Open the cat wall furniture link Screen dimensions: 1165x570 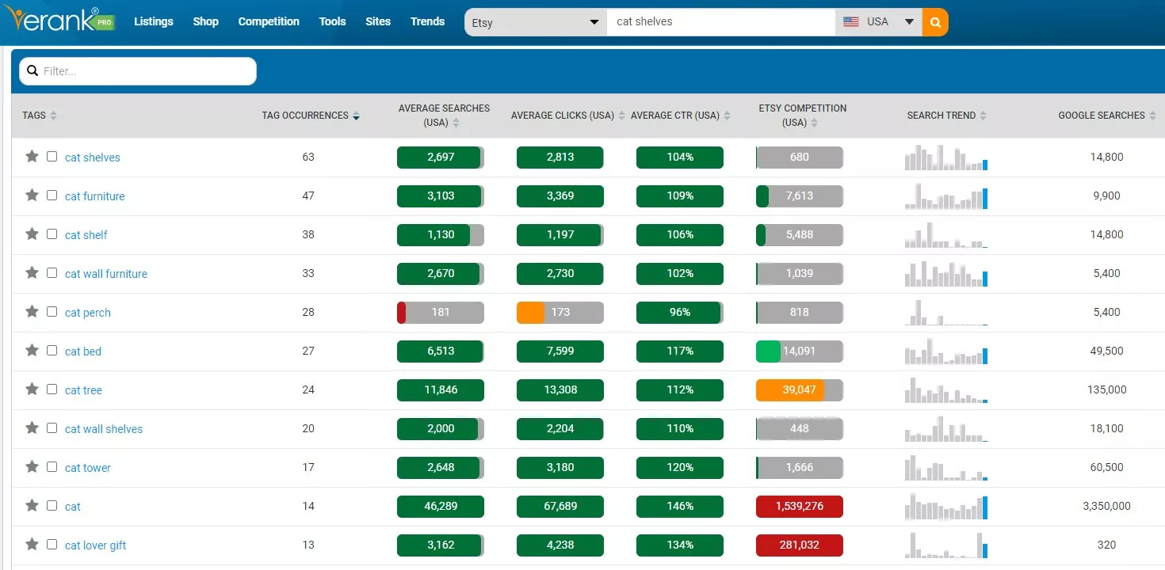(106, 274)
